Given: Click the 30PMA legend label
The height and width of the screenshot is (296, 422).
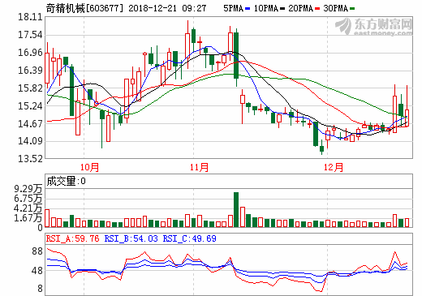Looking at the screenshot, I should 335,9.
